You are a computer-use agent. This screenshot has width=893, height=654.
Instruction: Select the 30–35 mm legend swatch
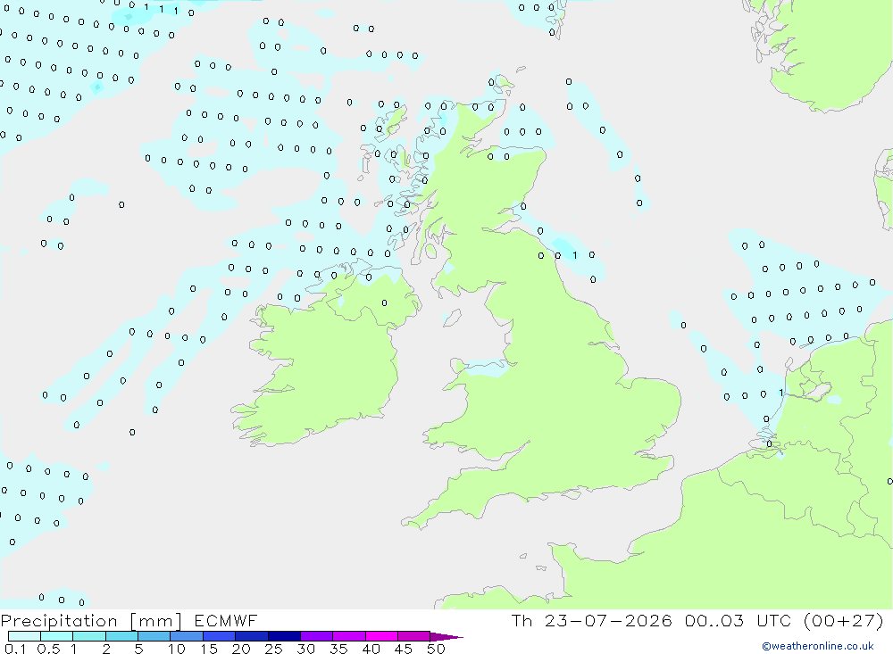(x=317, y=636)
